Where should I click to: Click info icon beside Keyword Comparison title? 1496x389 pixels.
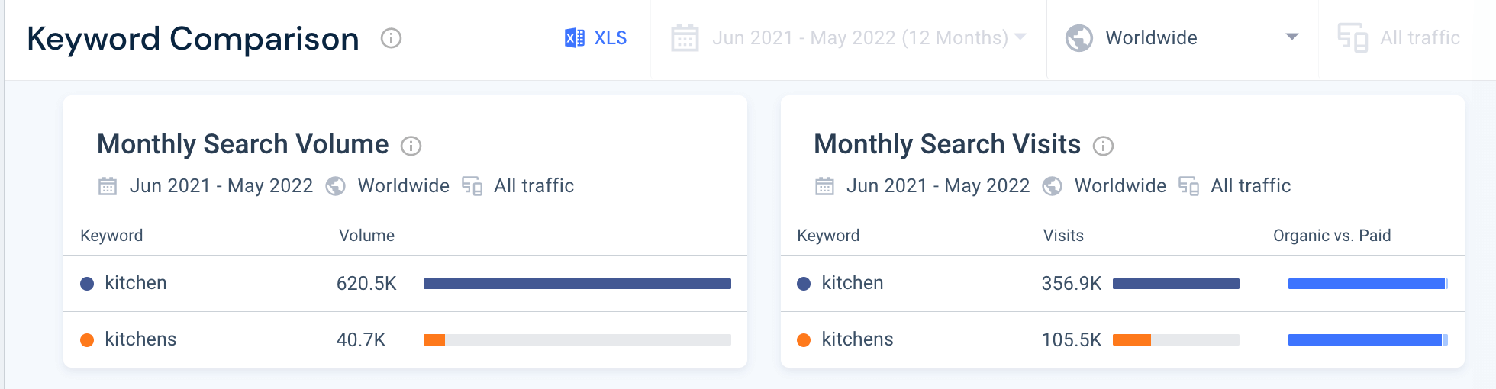pos(391,38)
